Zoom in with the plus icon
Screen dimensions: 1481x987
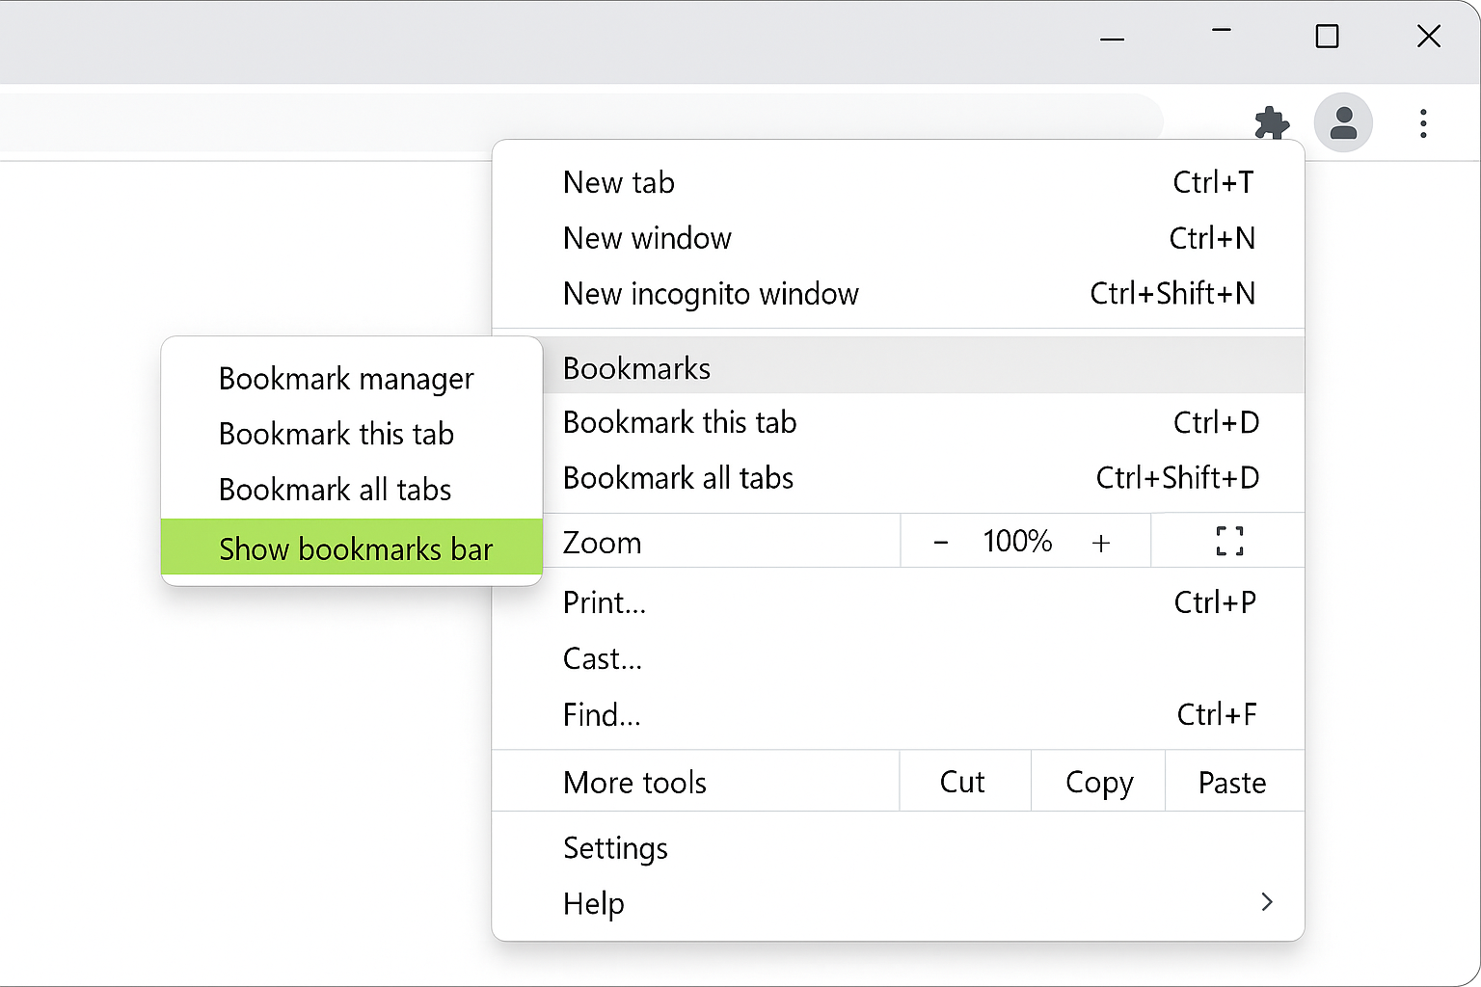pyautogui.click(x=1101, y=541)
